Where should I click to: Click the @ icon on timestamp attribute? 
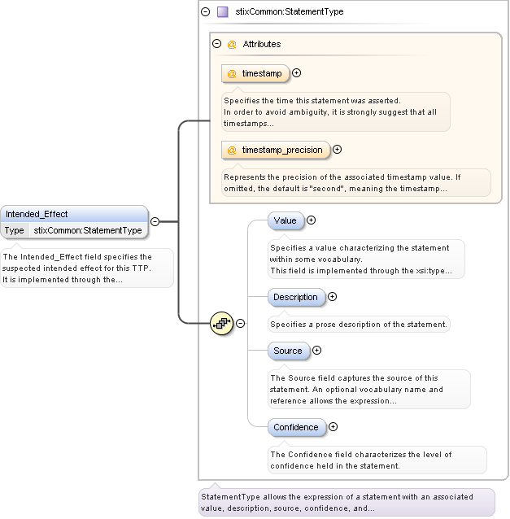232,73
